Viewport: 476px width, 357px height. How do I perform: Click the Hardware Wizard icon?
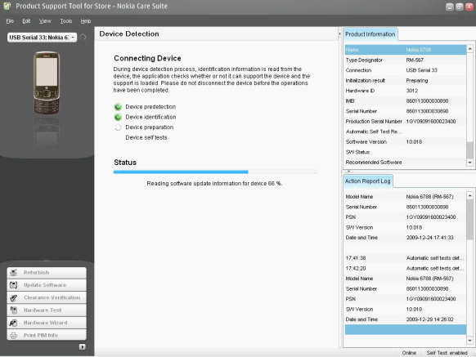coord(13,323)
